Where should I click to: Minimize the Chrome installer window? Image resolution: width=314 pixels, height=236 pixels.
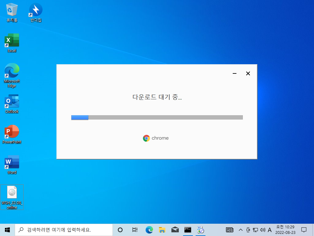(x=235, y=73)
